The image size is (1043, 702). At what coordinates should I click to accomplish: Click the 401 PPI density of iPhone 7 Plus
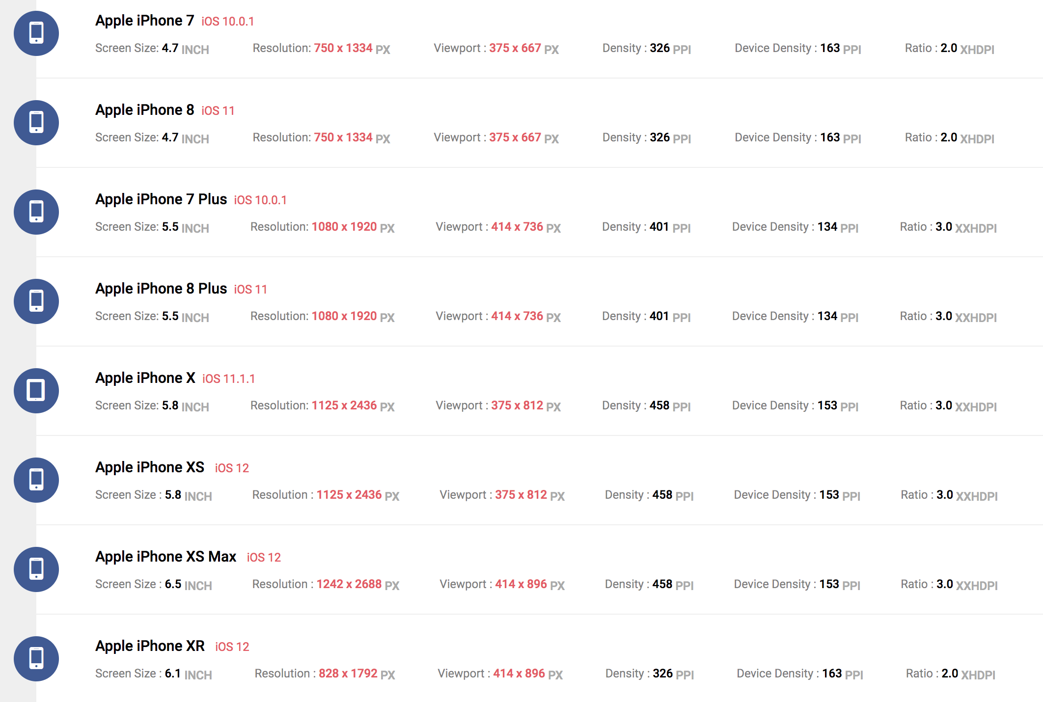tap(670, 227)
